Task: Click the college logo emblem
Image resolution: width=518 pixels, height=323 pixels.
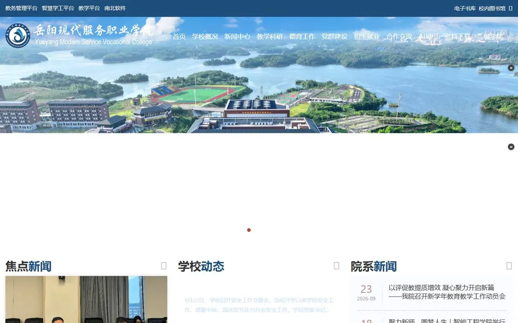Action: (18, 36)
